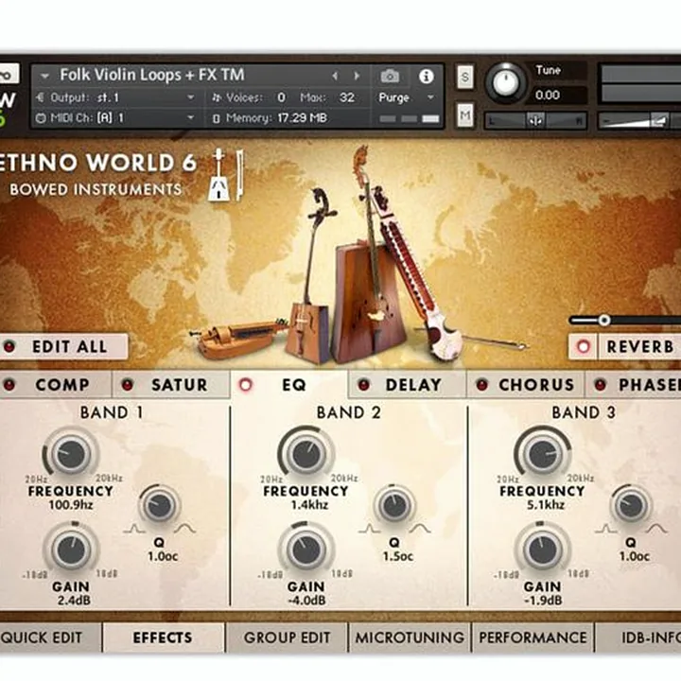Screen dimensions: 681x681
Task: Toggle the EDIT ALL indicator
Action: [9, 346]
